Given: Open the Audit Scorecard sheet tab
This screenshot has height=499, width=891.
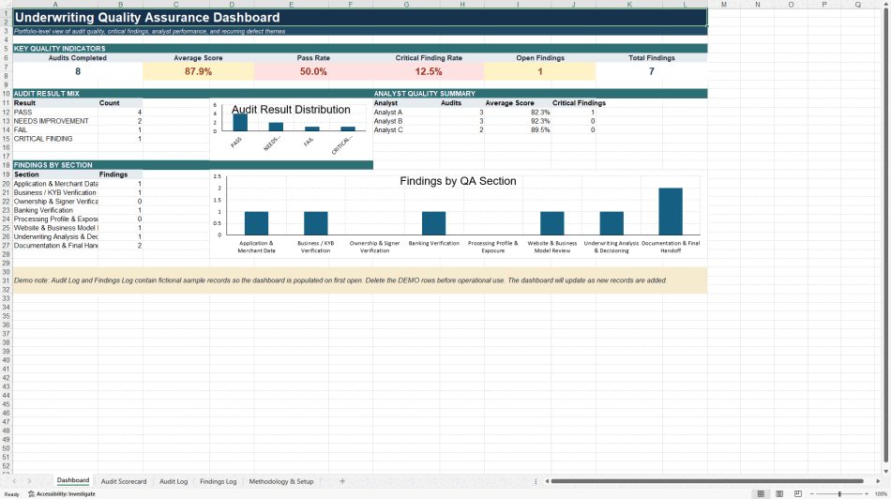Looking at the screenshot, I should pos(123,481).
